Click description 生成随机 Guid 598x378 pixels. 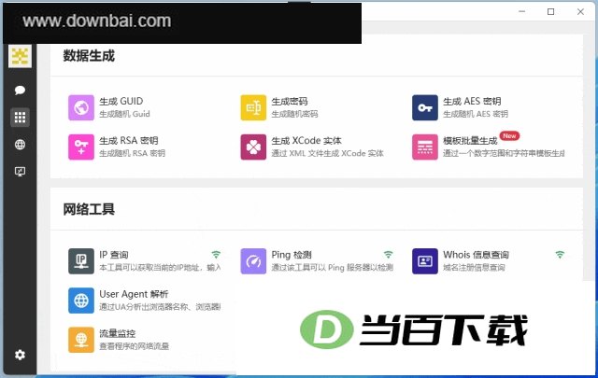(124, 114)
